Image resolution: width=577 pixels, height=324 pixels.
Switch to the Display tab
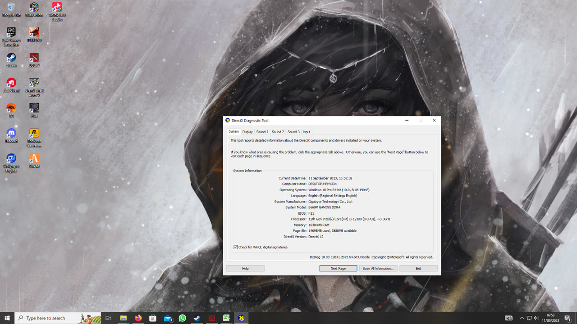247,132
